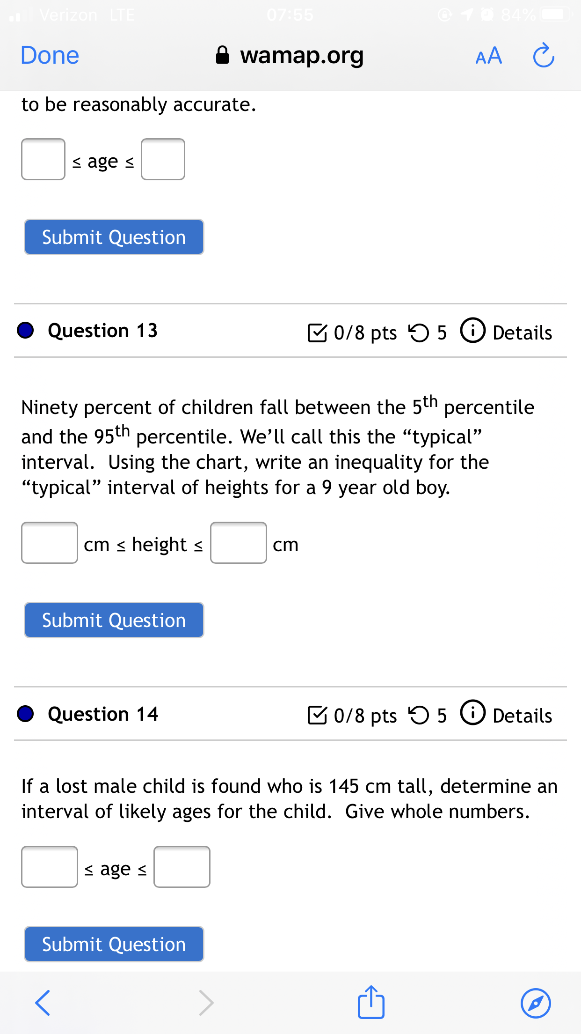The height and width of the screenshot is (1034, 581).
Task: Open in Safari compass icon
Action: [x=536, y=1003]
